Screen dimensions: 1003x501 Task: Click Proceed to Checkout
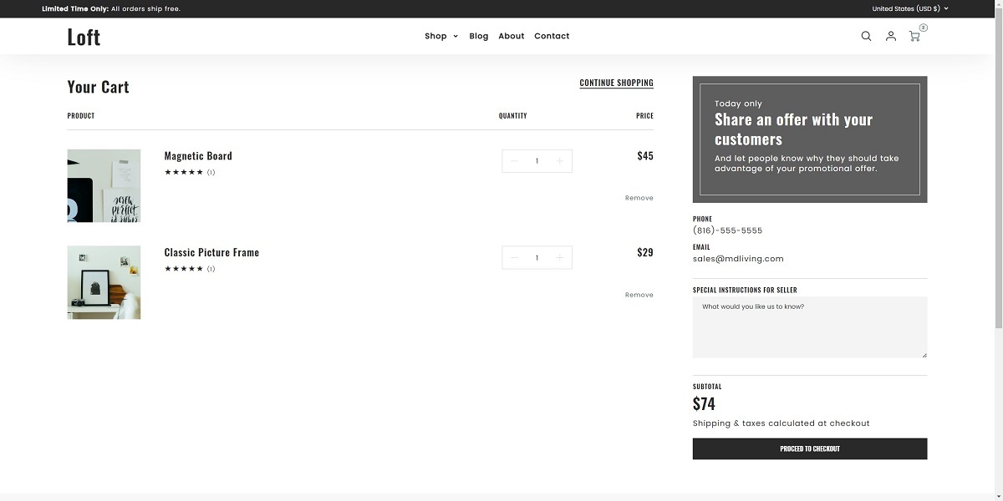(809, 448)
